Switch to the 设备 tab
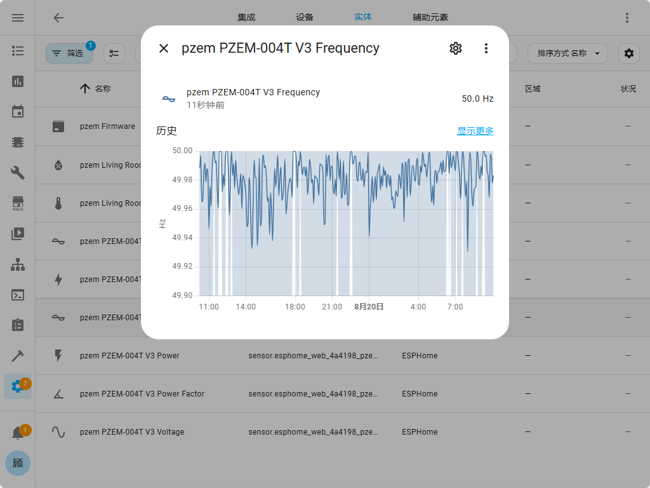650x488 pixels. tap(305, 18)
